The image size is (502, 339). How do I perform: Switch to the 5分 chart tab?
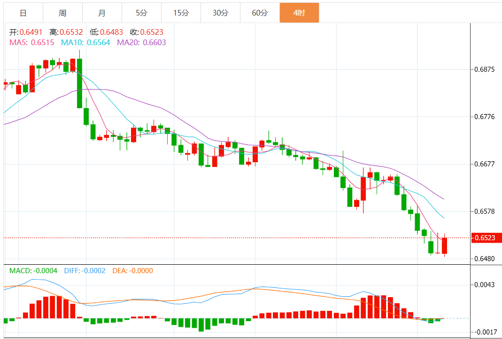[x=141, y=13]
